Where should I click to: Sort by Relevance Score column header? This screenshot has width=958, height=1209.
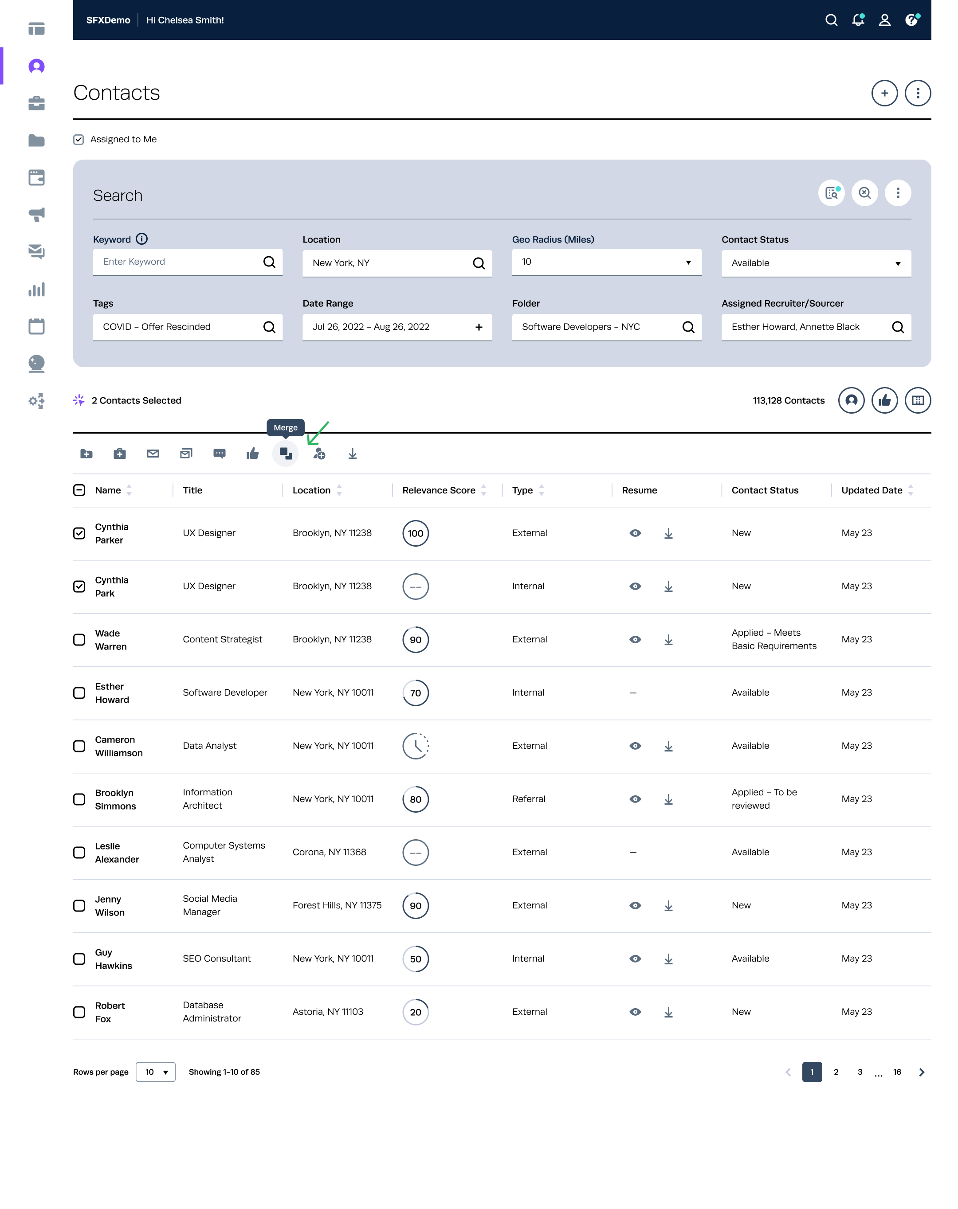pos(439,490)
